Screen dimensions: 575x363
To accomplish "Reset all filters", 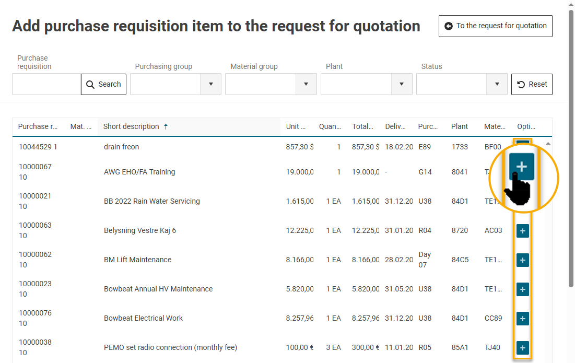I will pyautogui.click(x=532, y=84).
